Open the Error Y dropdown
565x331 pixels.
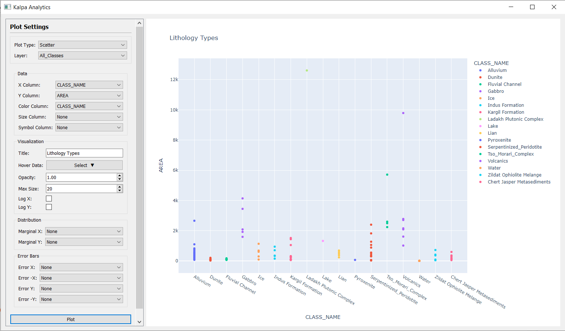(x=81, y=289)
